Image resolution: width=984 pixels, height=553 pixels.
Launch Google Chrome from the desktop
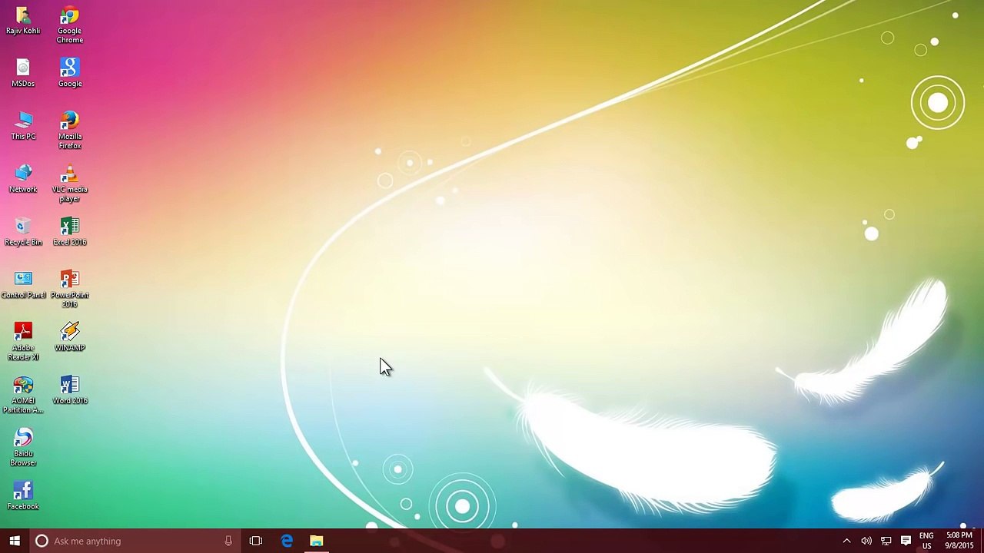69,25
